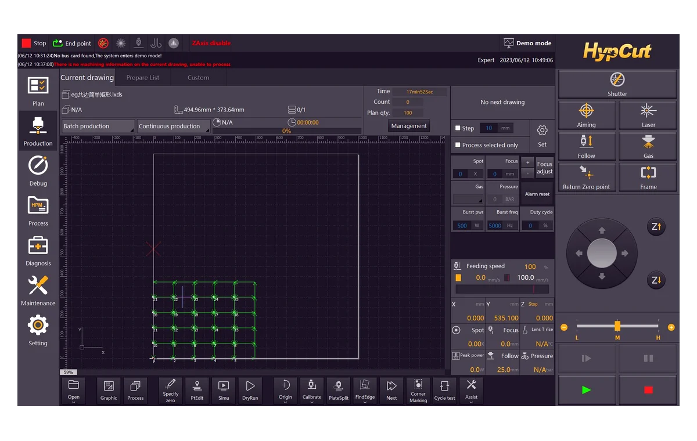The width and height of the screenshot is (697, 441).
Task: Expand the Calibrate dropdown tool
Action: tap(312, 391)
